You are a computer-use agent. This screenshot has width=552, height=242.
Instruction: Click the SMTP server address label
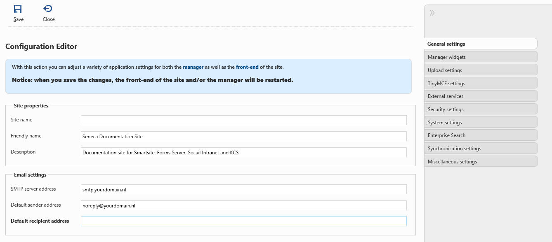pyautogui.click(x=33, y=189)
